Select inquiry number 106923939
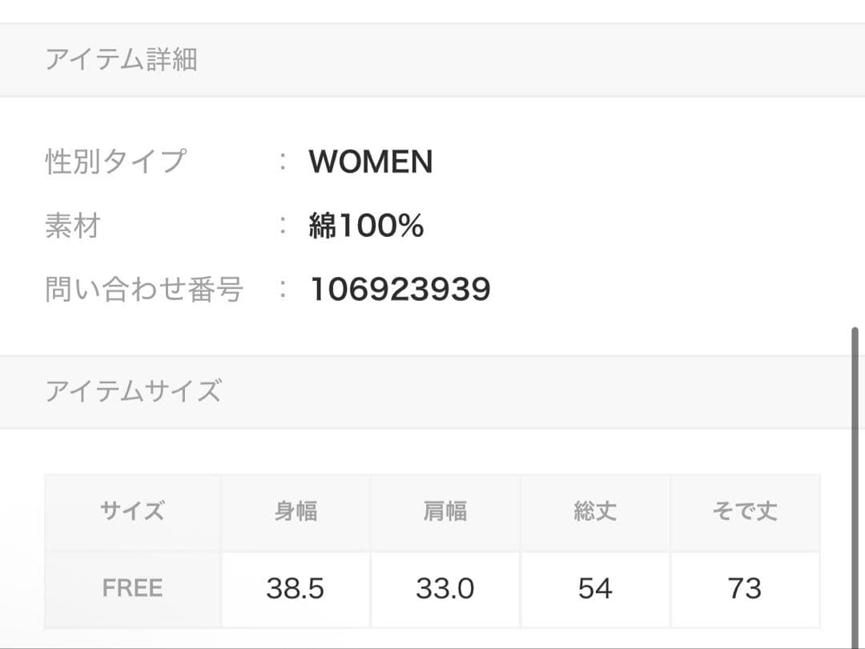 tap(400, 289)
